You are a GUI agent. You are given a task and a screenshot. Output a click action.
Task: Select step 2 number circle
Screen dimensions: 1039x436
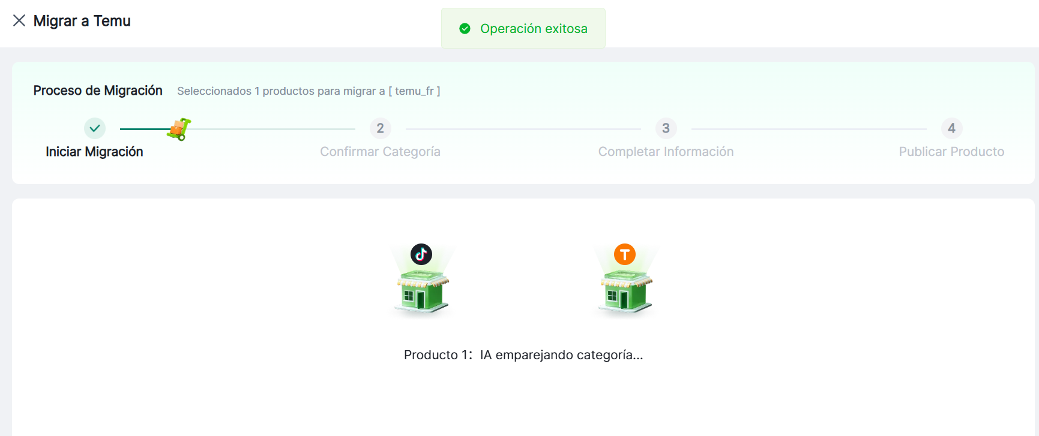(x=381, y=128)
